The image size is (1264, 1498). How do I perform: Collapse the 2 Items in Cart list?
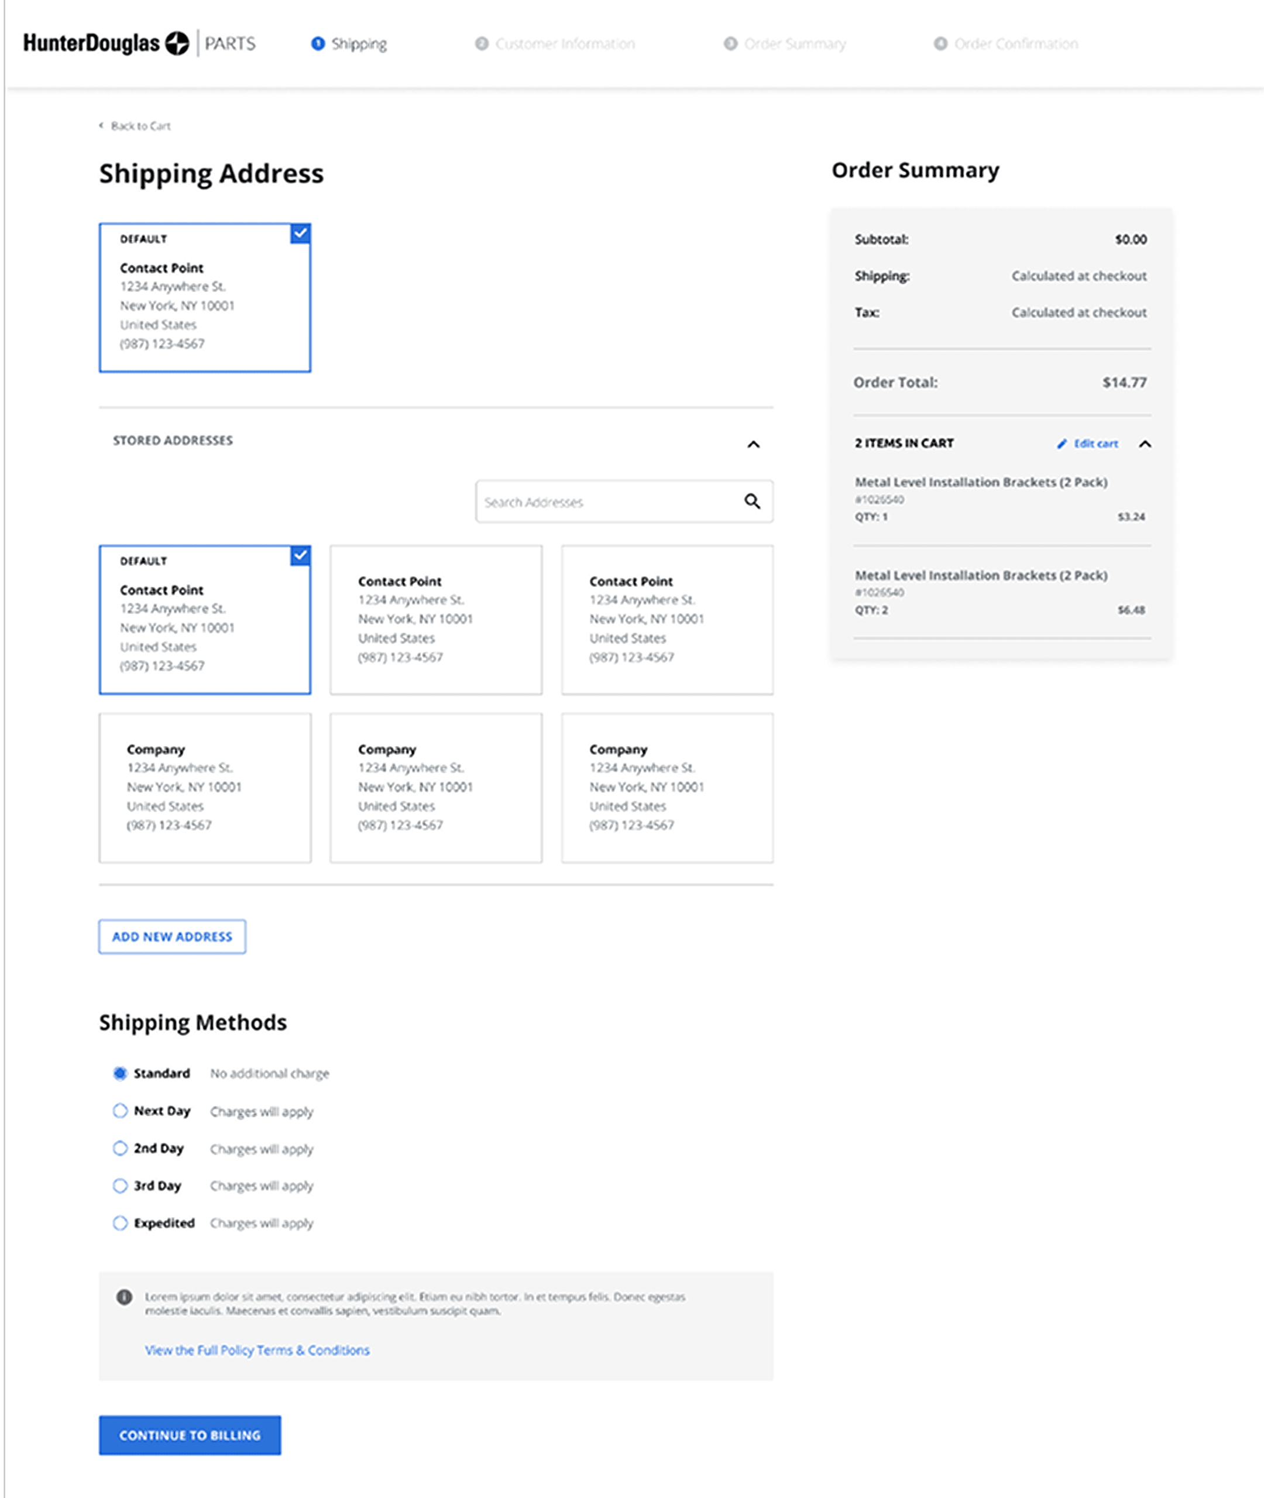[x=1145, y=444]
